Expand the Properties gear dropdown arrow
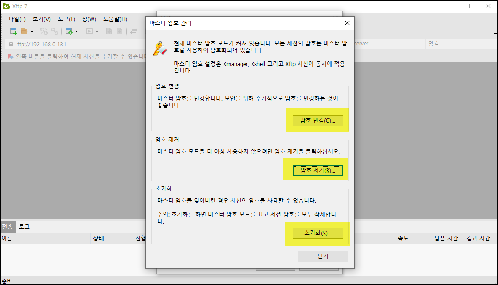 coord(77,32)
